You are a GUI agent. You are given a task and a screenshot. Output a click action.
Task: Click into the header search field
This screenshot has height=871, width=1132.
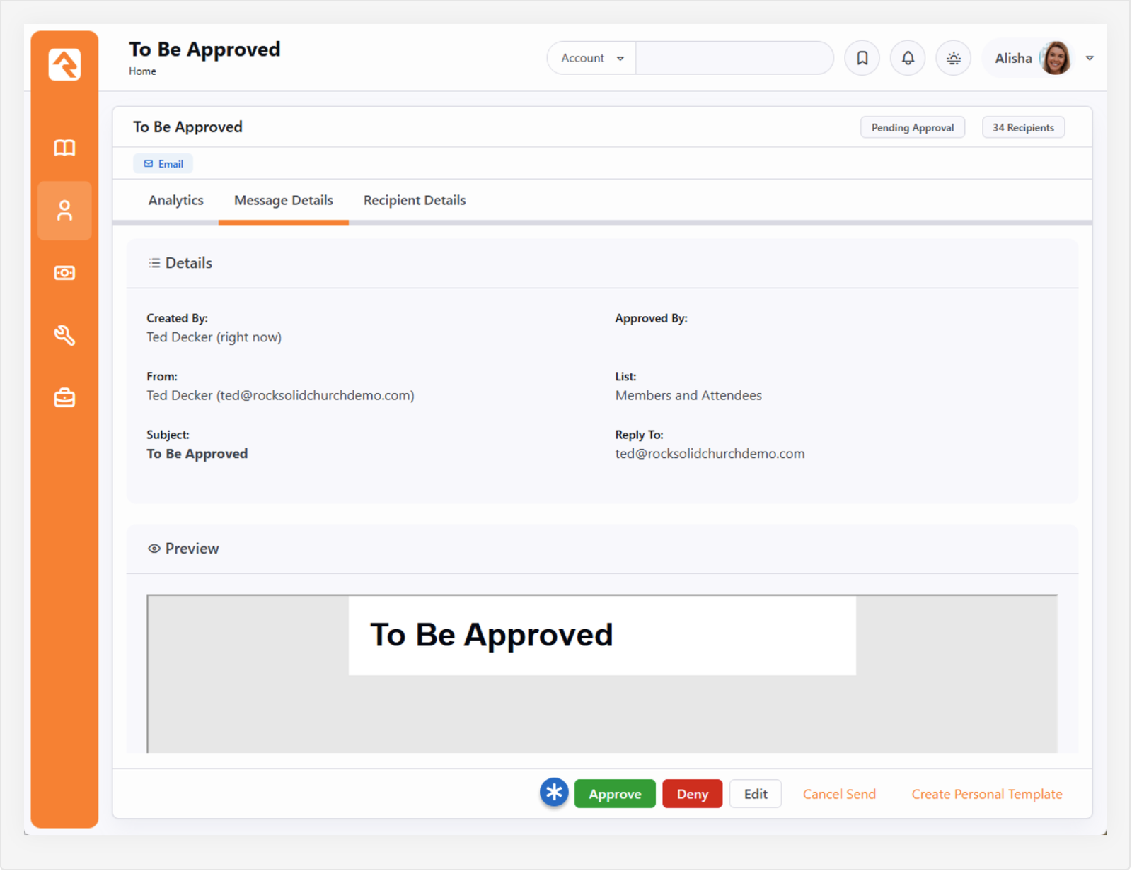pyautogui.click(x=734, y=58)
